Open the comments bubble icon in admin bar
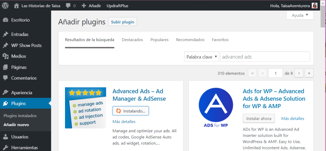This screenshot has width=326, height=151. 68,6
